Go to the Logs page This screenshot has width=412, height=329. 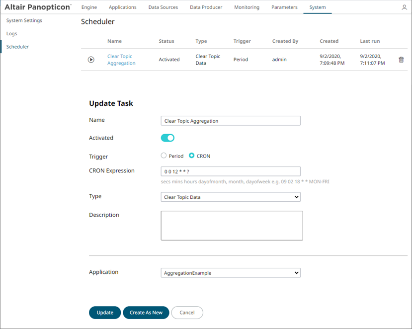11,33
